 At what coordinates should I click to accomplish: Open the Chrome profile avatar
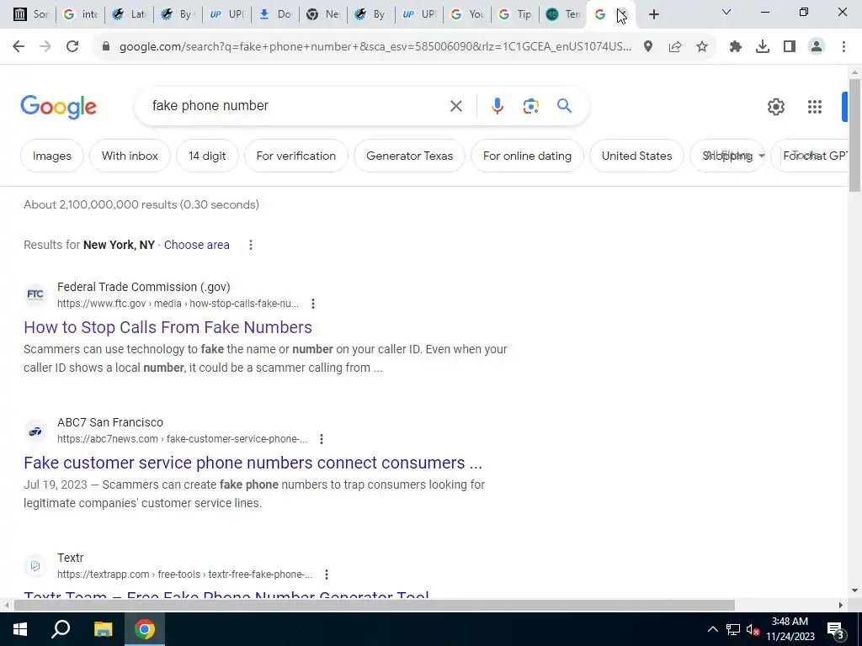tap(817, 47)
